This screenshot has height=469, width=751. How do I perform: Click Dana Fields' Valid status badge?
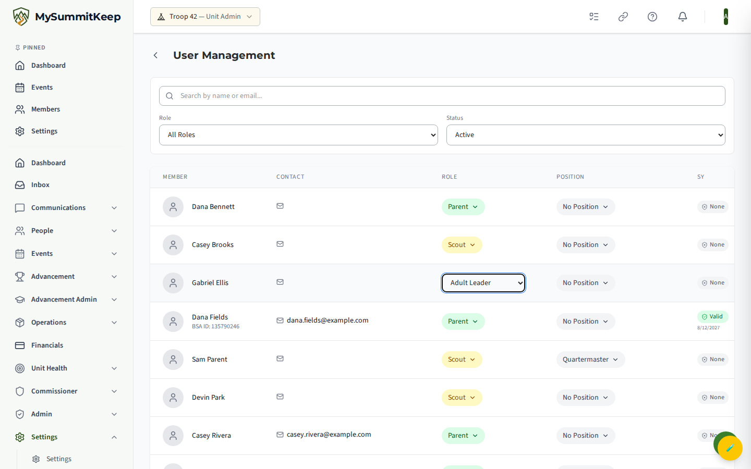[712, 316]
